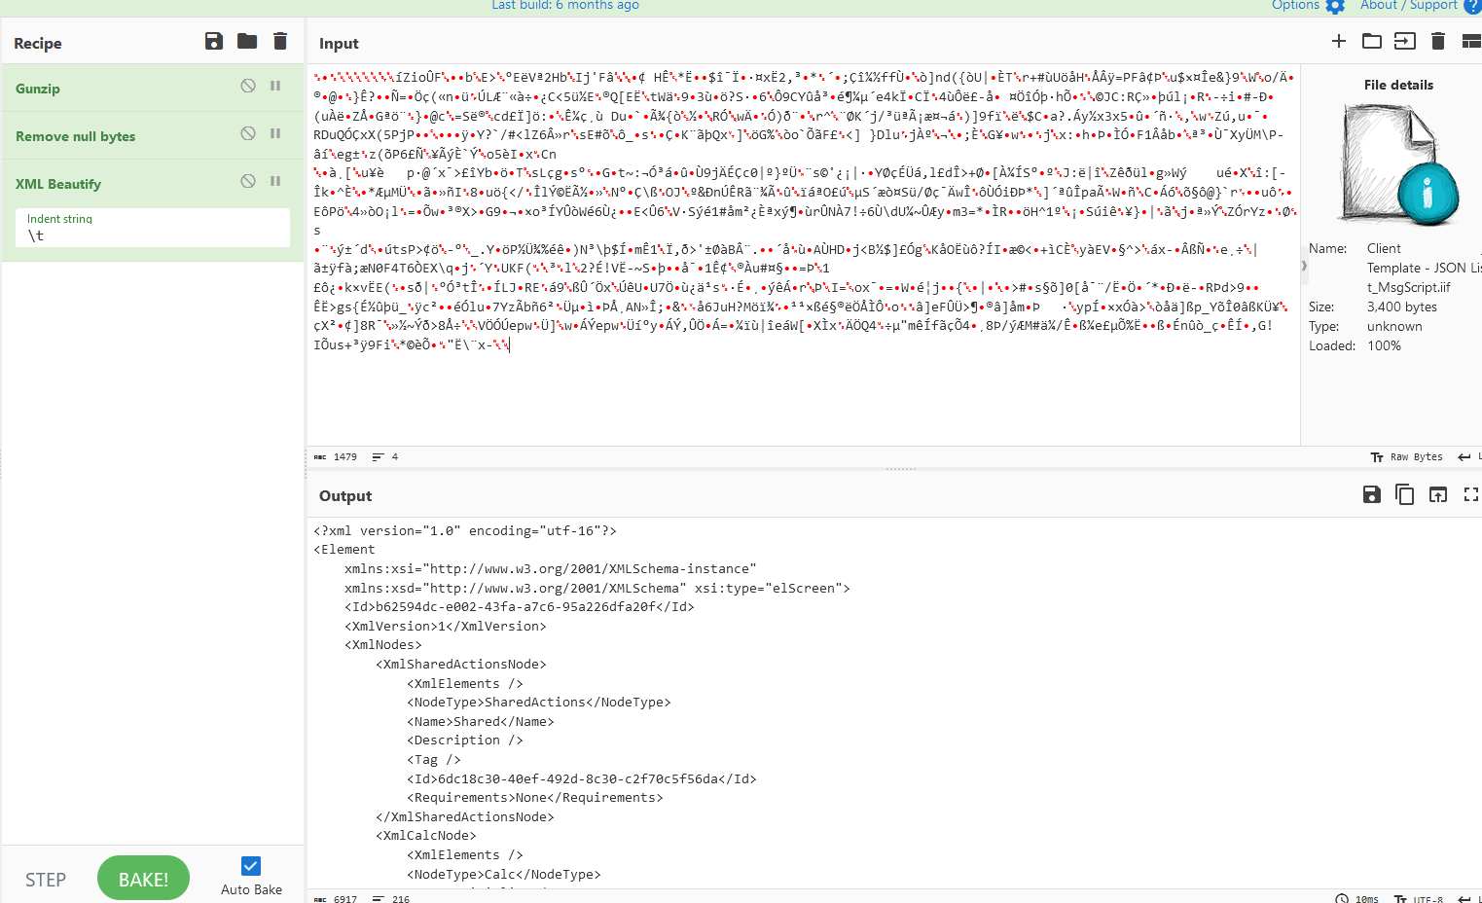This screenshot has height=903, width=1482.
Task: Maximize the Output pane
Action: pyautogui.click(x=1470, y=494)
